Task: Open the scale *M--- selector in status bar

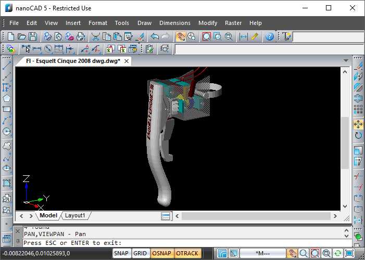Action: click(x=262, y=253)
